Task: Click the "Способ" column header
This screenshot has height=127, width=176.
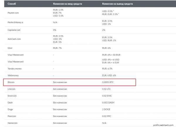Action: [x=12, y=4]
